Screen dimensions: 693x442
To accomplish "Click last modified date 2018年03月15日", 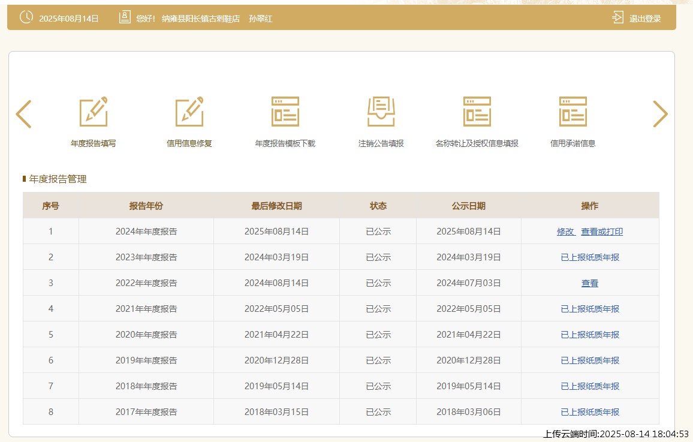I will click(x=277, y=412).
